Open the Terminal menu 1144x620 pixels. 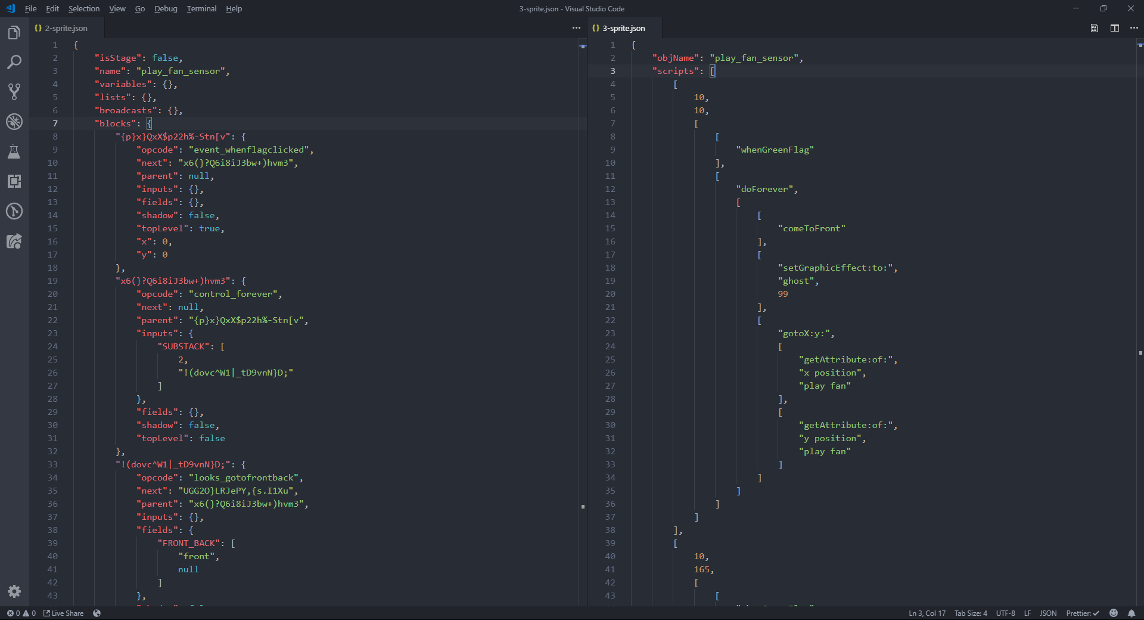[x=201, y=9]
